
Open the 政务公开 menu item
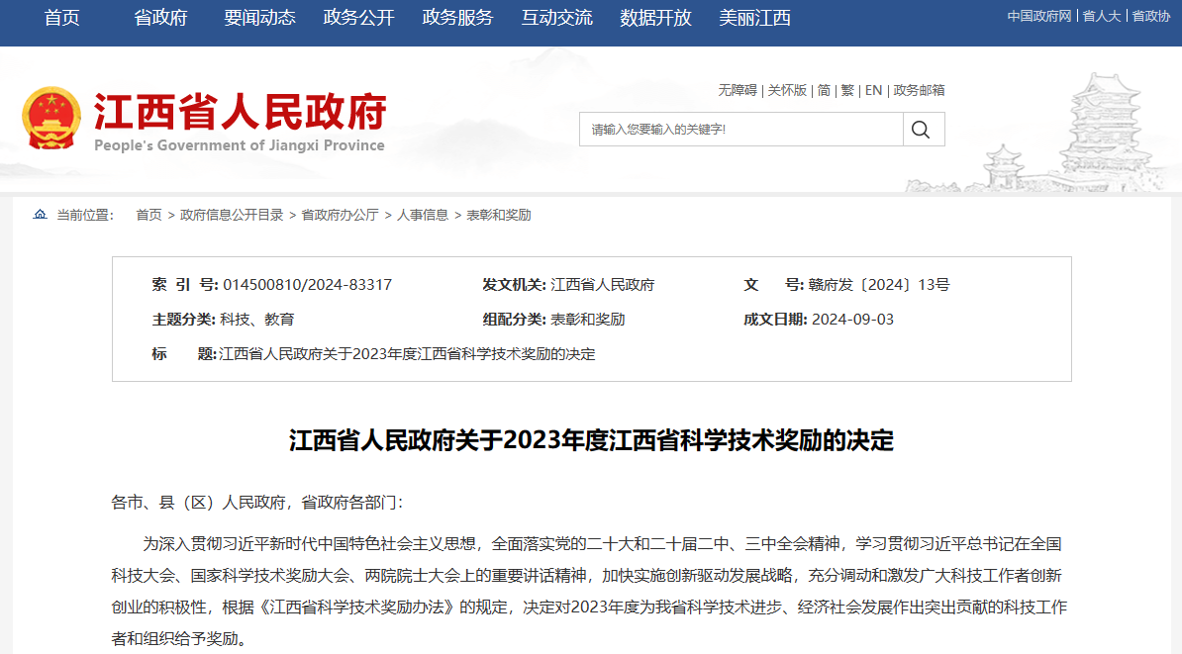pyautogui.click(x=357, y=18)
